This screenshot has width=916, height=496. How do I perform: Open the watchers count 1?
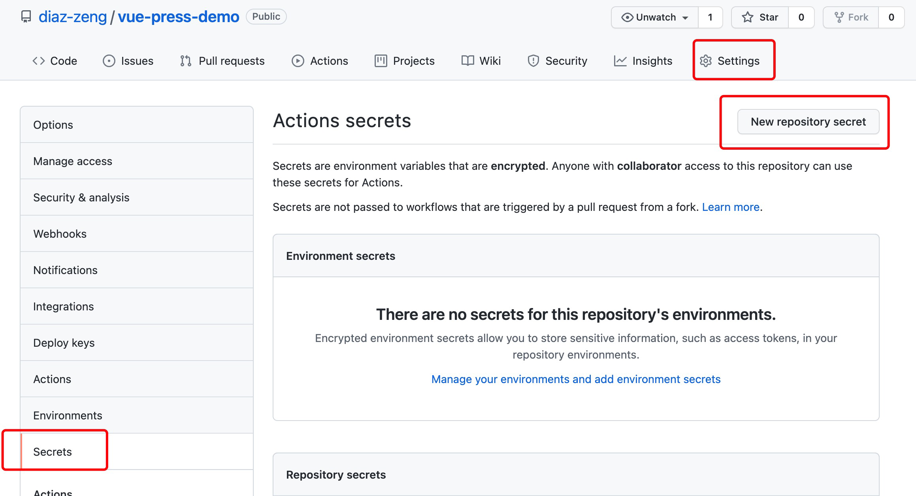tap(710, 17)
